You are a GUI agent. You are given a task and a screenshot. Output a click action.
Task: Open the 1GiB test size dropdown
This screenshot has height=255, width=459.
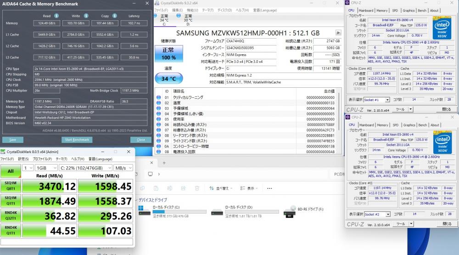pos(46,168)
